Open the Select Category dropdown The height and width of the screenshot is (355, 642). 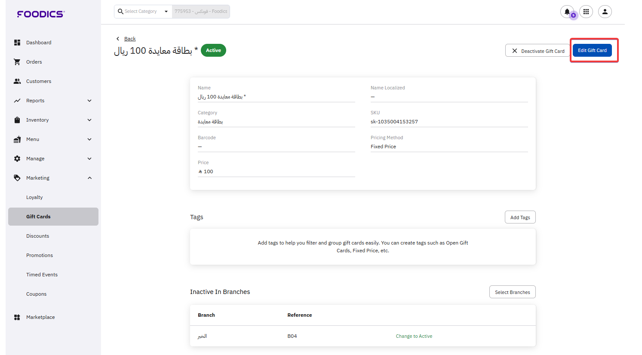(143, 12)
